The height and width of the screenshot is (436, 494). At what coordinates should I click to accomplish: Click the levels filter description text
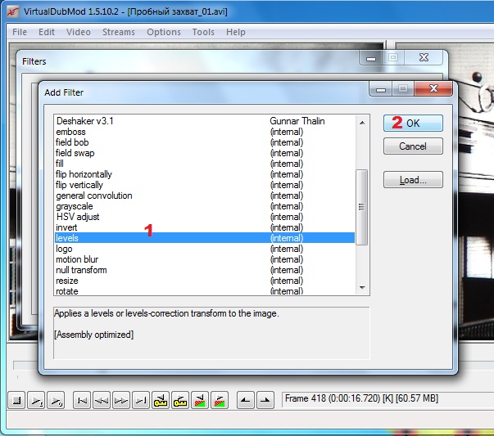tap(166, 313)
